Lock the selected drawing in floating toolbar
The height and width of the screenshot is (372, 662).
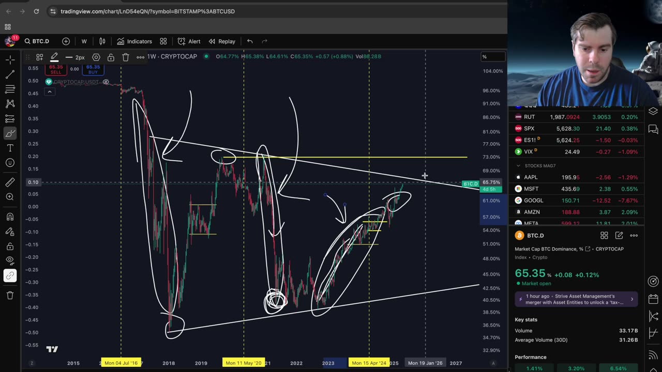(111, 57)
